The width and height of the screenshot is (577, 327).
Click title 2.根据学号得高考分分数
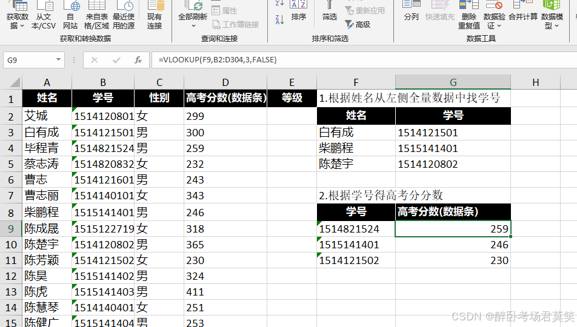[x=381, y=196]
